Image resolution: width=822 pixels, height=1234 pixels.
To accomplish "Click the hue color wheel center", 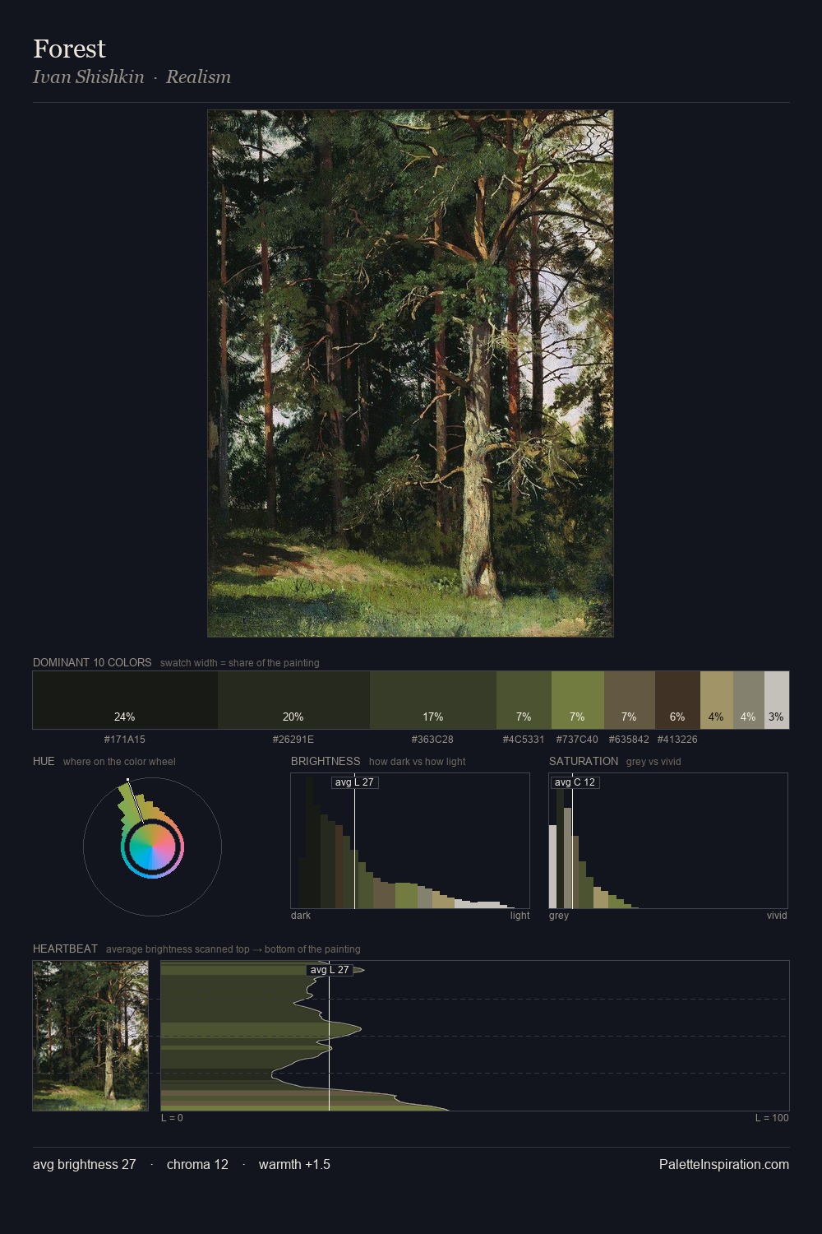I will click(152, 847).
